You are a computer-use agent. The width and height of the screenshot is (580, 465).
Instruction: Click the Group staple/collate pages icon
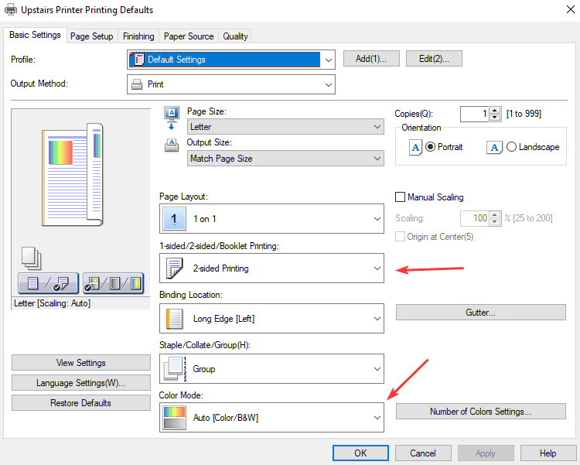(174, 369)
